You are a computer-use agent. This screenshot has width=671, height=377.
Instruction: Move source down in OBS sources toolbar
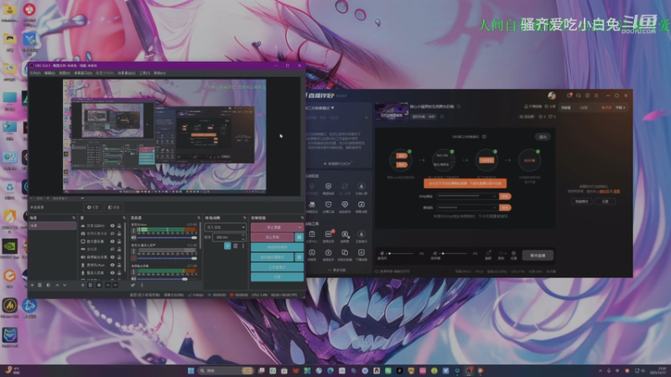pos(115,285)
